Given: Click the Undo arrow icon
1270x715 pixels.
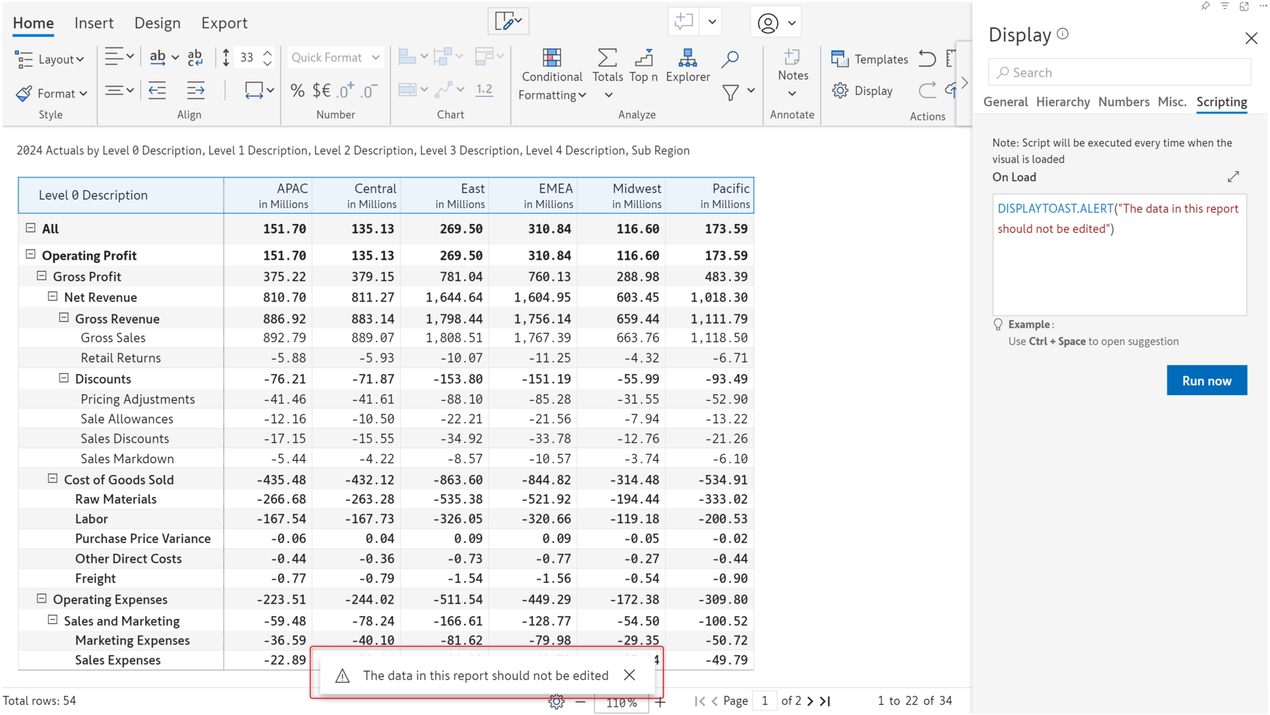Looking at the screenshot, I should coord(927,58).
